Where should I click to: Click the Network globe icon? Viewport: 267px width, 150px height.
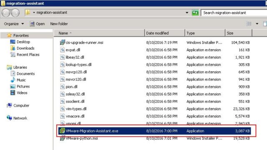pyautogui.click(x=9, y=117)
